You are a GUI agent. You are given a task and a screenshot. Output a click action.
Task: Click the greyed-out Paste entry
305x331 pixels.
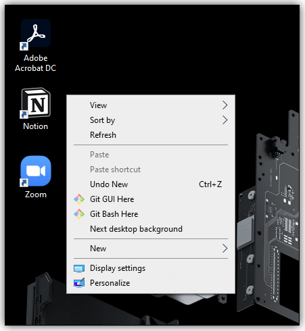click(x=151, y=155)
